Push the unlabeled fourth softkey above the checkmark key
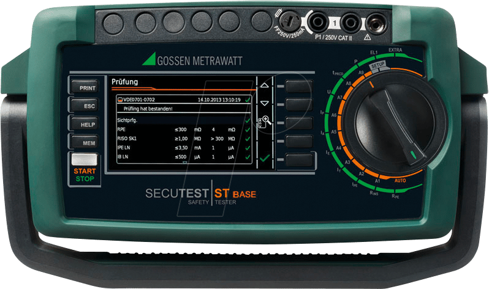Viewport: 489px width, 289px height. [x=299, y=141]
